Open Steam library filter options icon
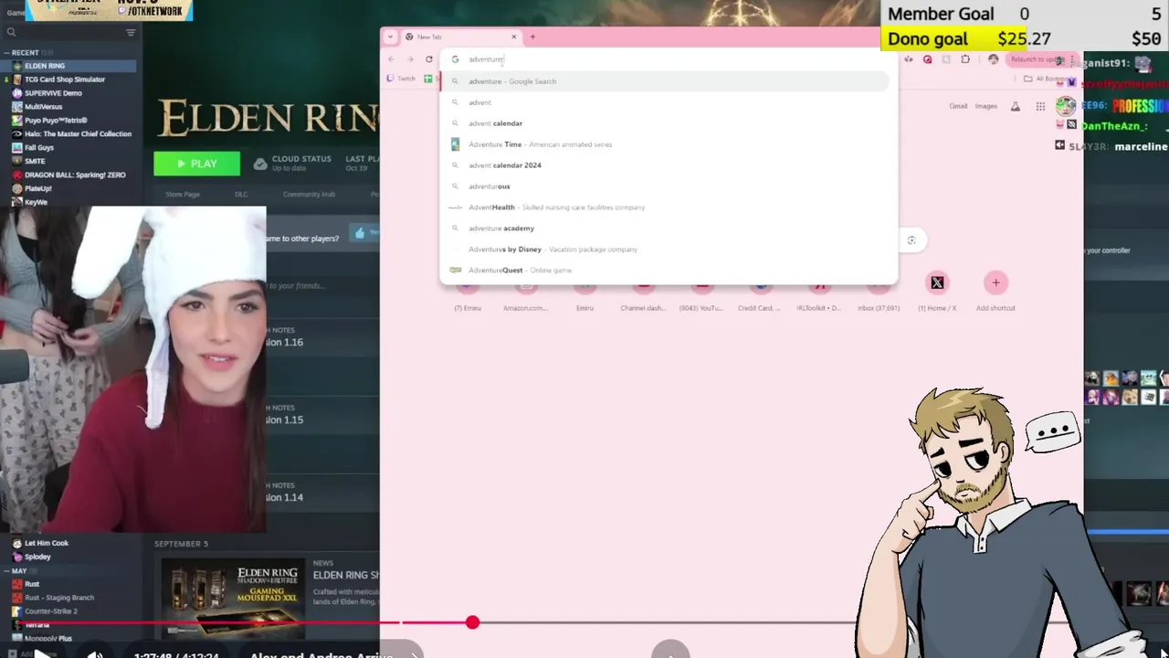Screen dimensions: 1169x658 tap(131, 33)
